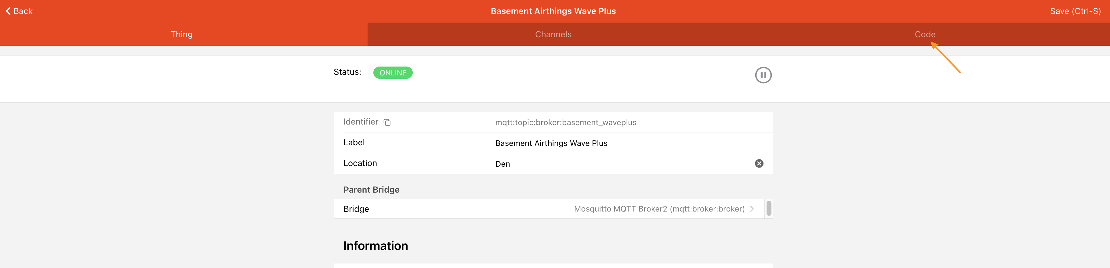Image resolution: width=1110 pixels, height=268 pixels.
Task: Select the identifier mqtt:topic:broker:basement_waveplus text
Action: [x=565, y=122]
